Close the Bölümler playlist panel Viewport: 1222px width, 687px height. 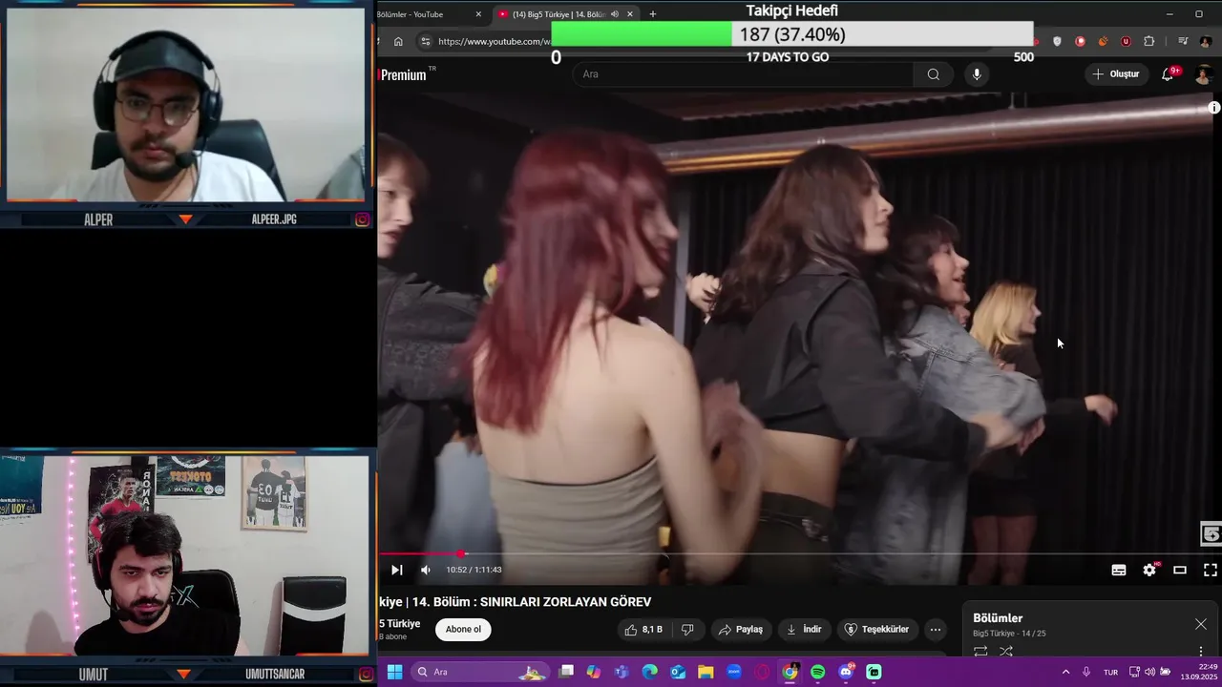tap(1201, 624)
